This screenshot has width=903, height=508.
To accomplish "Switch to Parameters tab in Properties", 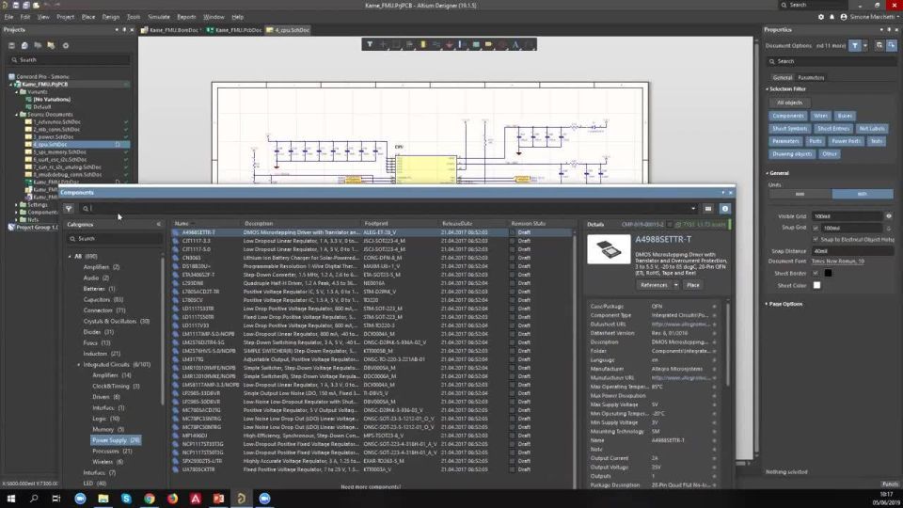I will coord(811,78).
